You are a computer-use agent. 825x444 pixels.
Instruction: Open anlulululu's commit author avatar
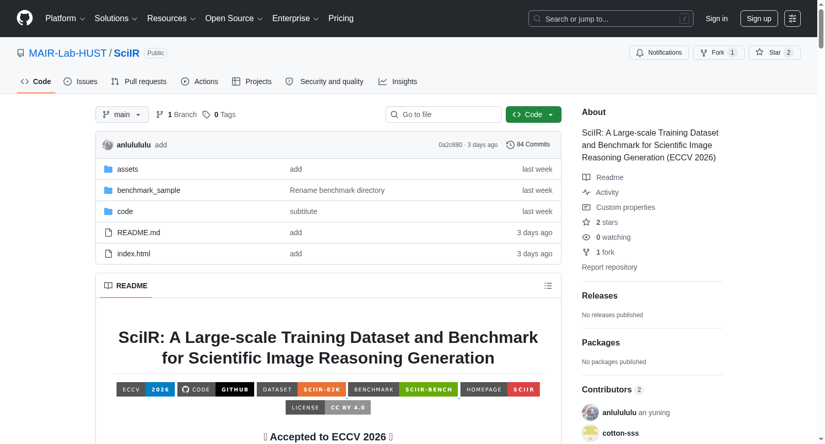point(108,145)
